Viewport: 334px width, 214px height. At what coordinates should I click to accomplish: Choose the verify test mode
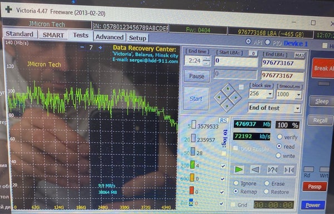click(x=279, y=137)
